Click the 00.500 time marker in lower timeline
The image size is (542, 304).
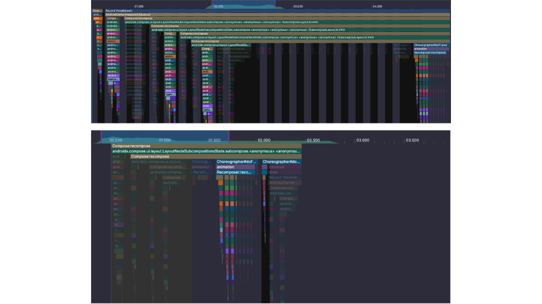[x=116, y=140]
